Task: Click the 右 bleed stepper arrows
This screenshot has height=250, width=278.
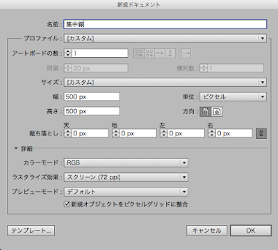Action: (212, 133)
